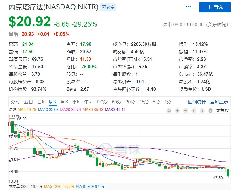
Task: Click the 量比 value 11.33
Action: [86, 59]
